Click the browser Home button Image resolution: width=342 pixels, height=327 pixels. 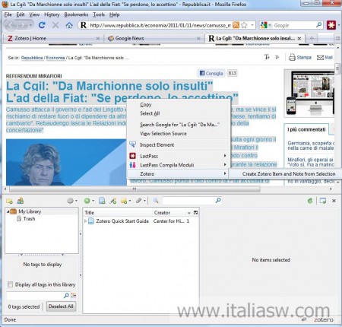point(69,25)
